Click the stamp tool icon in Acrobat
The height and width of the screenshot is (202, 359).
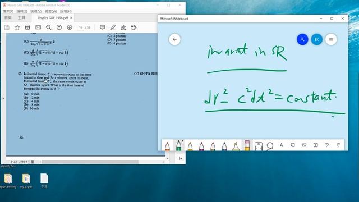click(x=134, y=27)
